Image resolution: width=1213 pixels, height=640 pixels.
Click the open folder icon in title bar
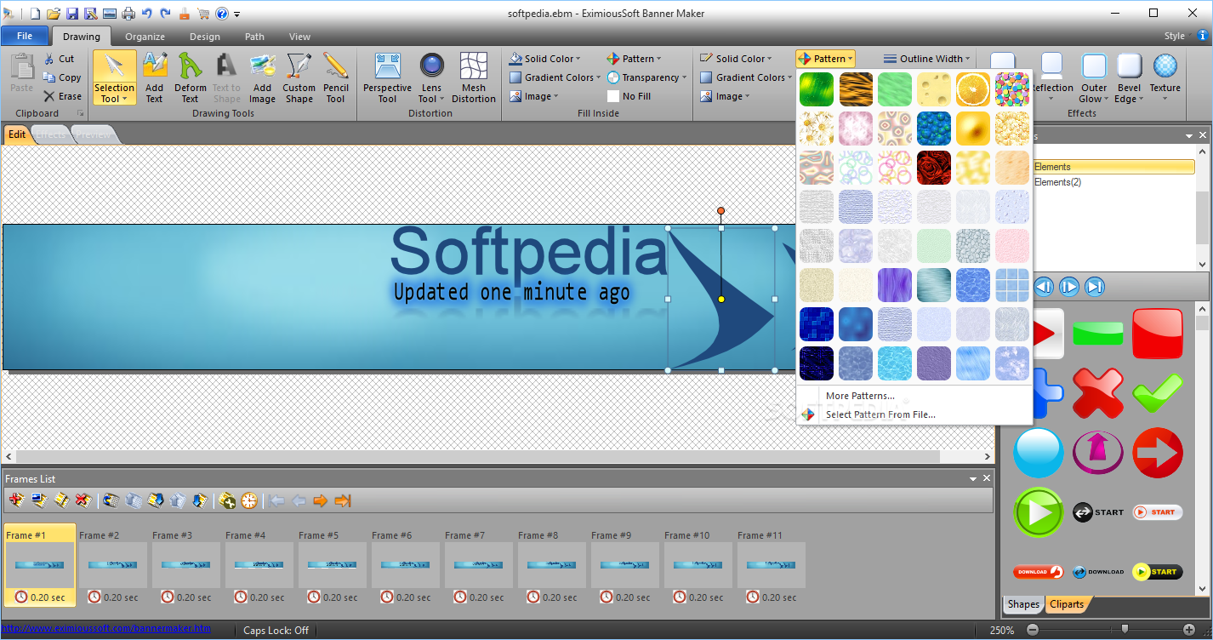(x=54, y=14)
